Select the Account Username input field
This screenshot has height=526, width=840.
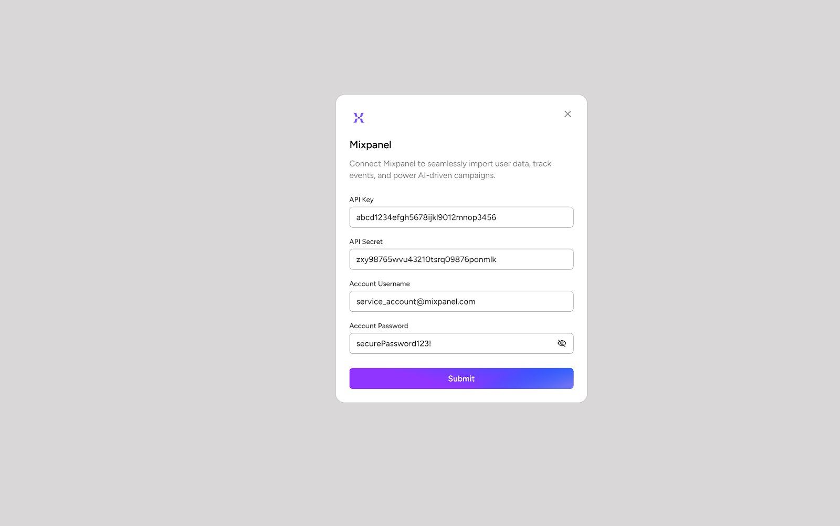[461, 301]
